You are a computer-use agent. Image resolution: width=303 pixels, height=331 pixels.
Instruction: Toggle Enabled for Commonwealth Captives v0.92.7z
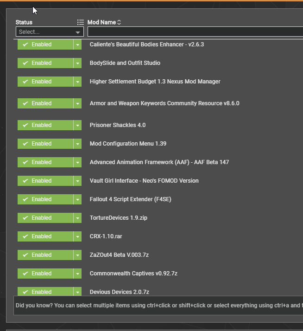point(45,274)
